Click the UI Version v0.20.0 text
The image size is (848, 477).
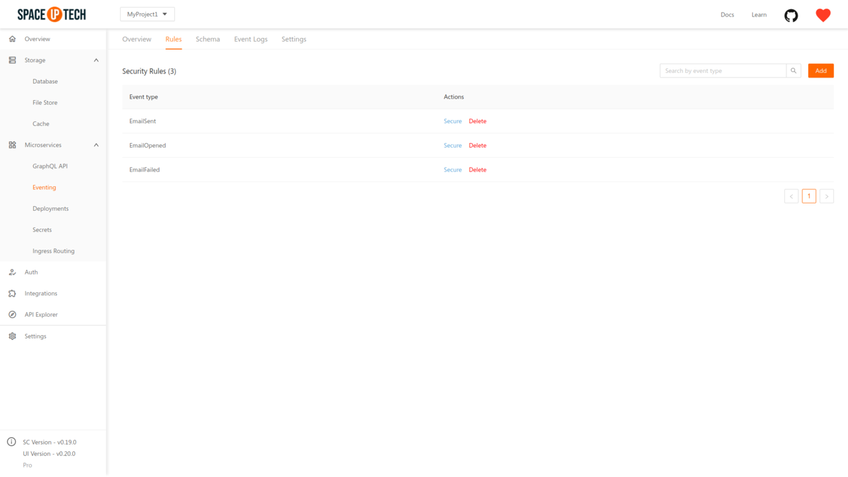(x=49, y=454)
